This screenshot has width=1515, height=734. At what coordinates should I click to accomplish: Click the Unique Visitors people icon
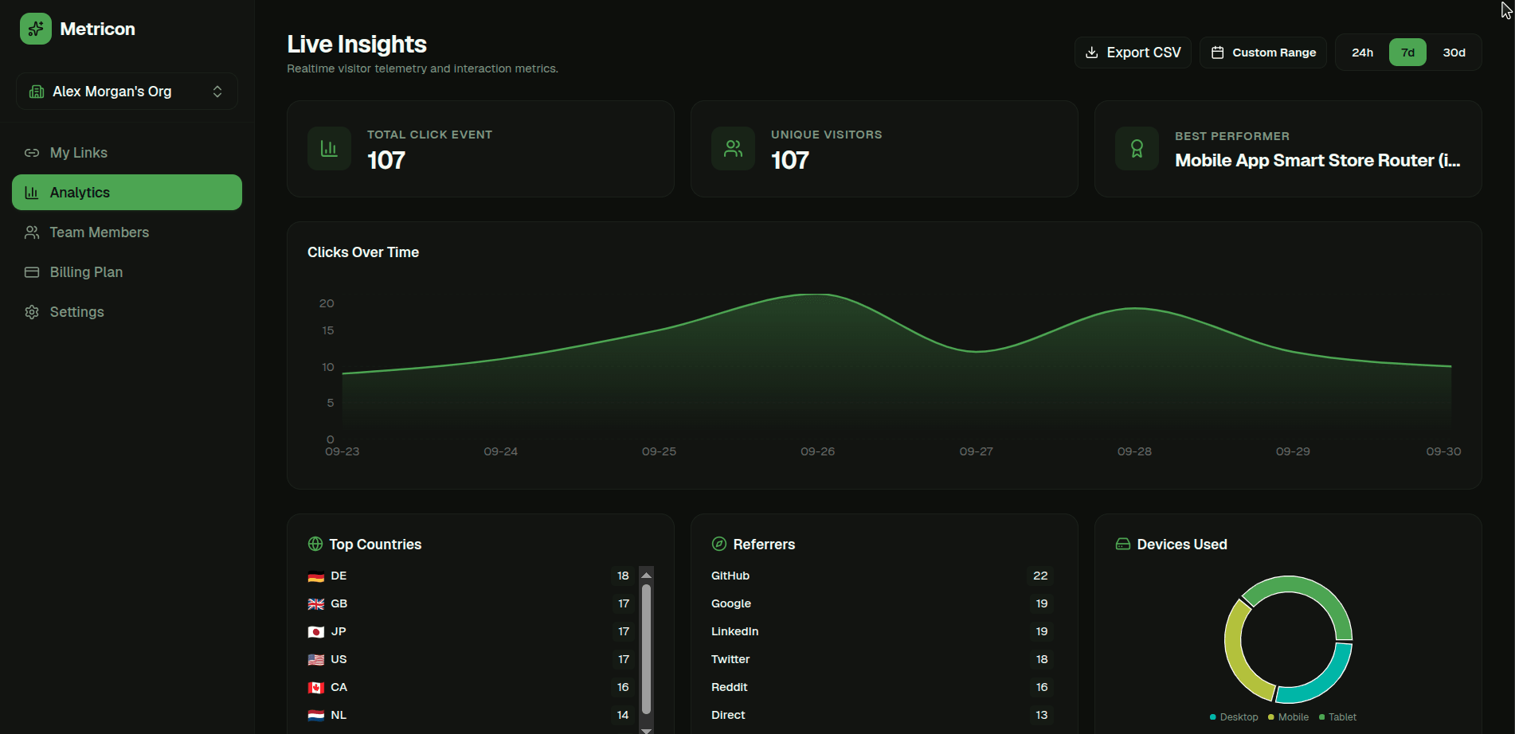[x=733, y=148]
